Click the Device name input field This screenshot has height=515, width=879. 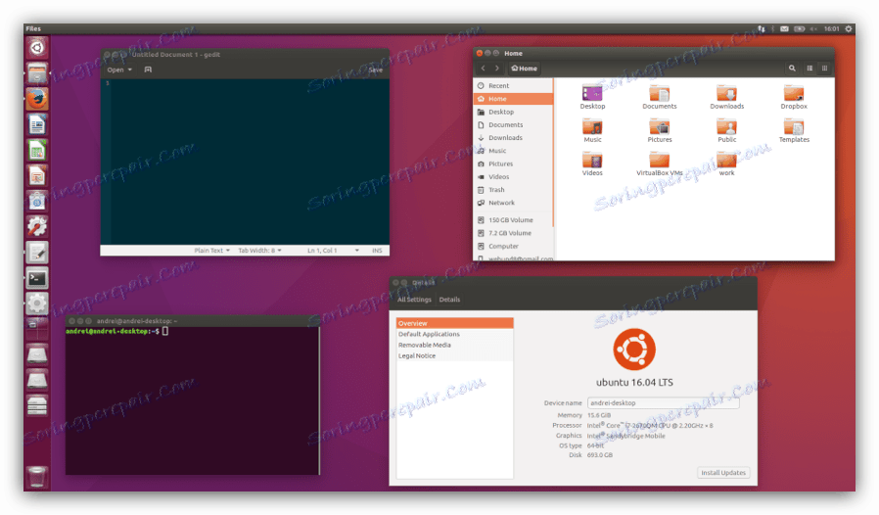(664, 402)
